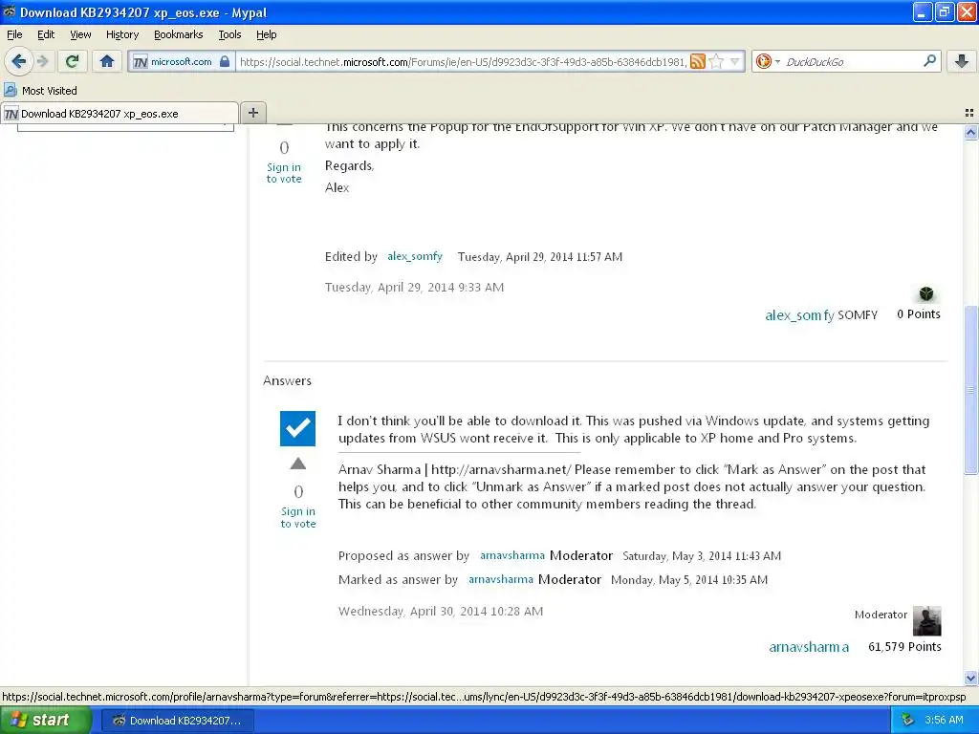Image resolution: width=979 pixels, height=734 pixels.
Task: Click the padlock site security icon
Action: [x=225, y=61]
